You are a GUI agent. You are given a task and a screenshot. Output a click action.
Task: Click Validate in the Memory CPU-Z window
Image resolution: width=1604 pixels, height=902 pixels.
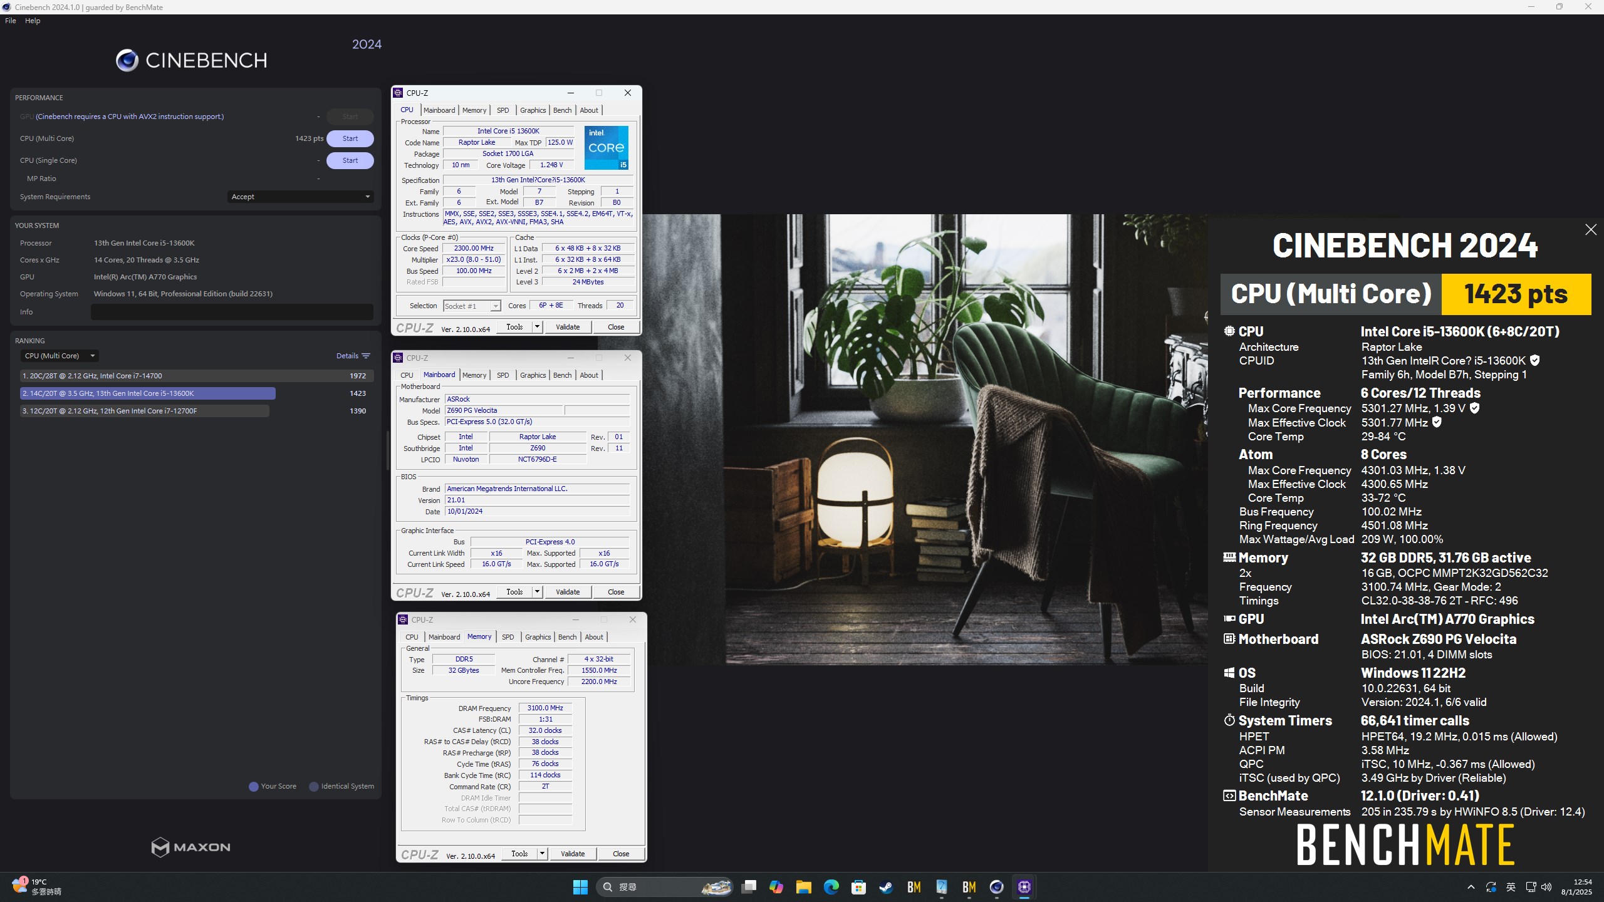tap(573, 854)
